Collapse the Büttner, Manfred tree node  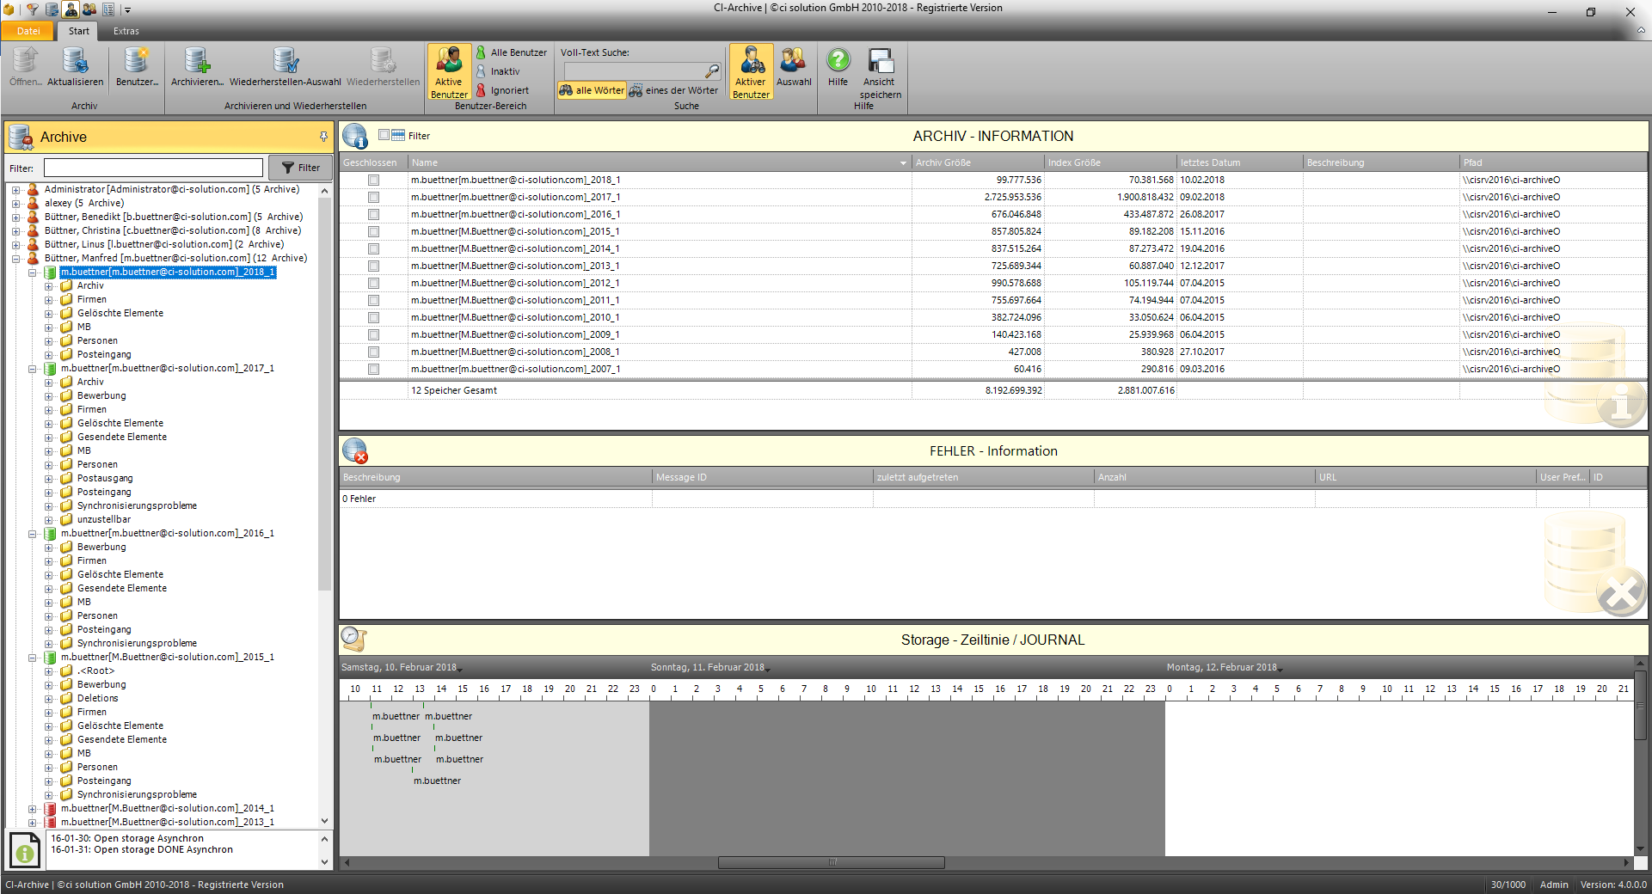point(15,259)
